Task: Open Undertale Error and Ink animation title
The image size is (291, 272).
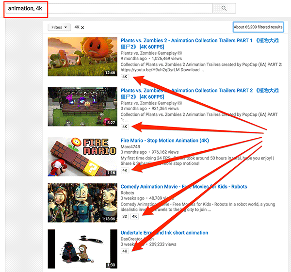Action: [x=164, y=233]
